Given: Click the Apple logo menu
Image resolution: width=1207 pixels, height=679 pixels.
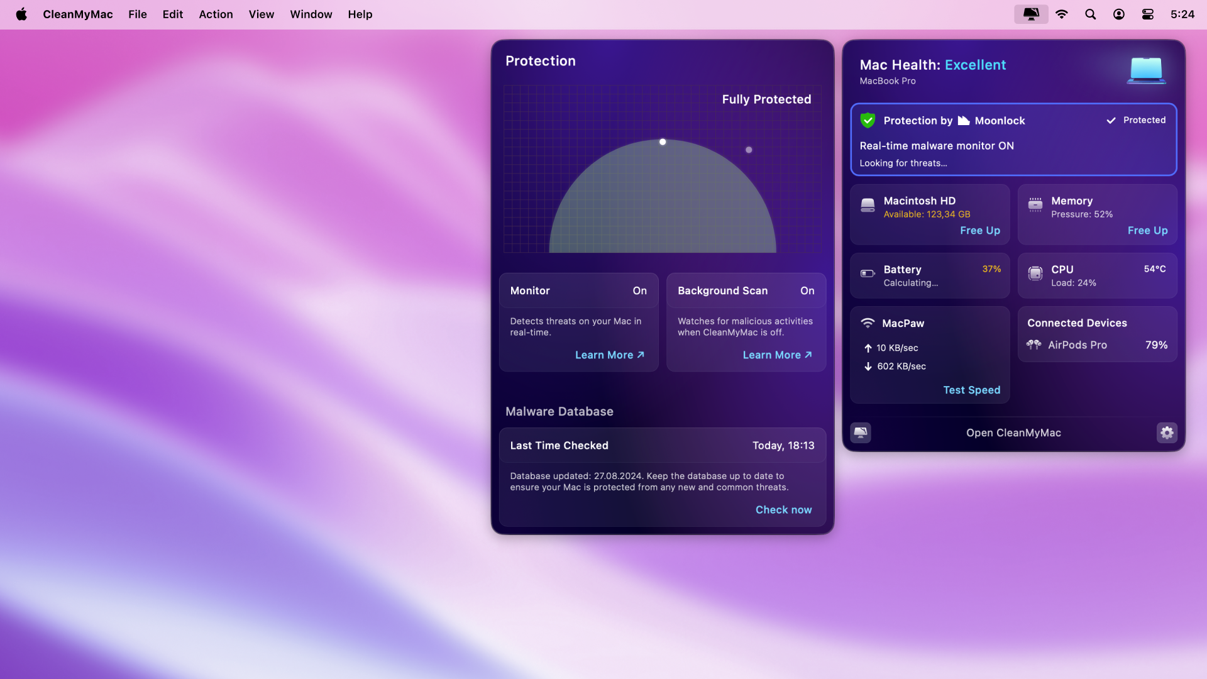Looking at the screenshot, I should (21, 14).
